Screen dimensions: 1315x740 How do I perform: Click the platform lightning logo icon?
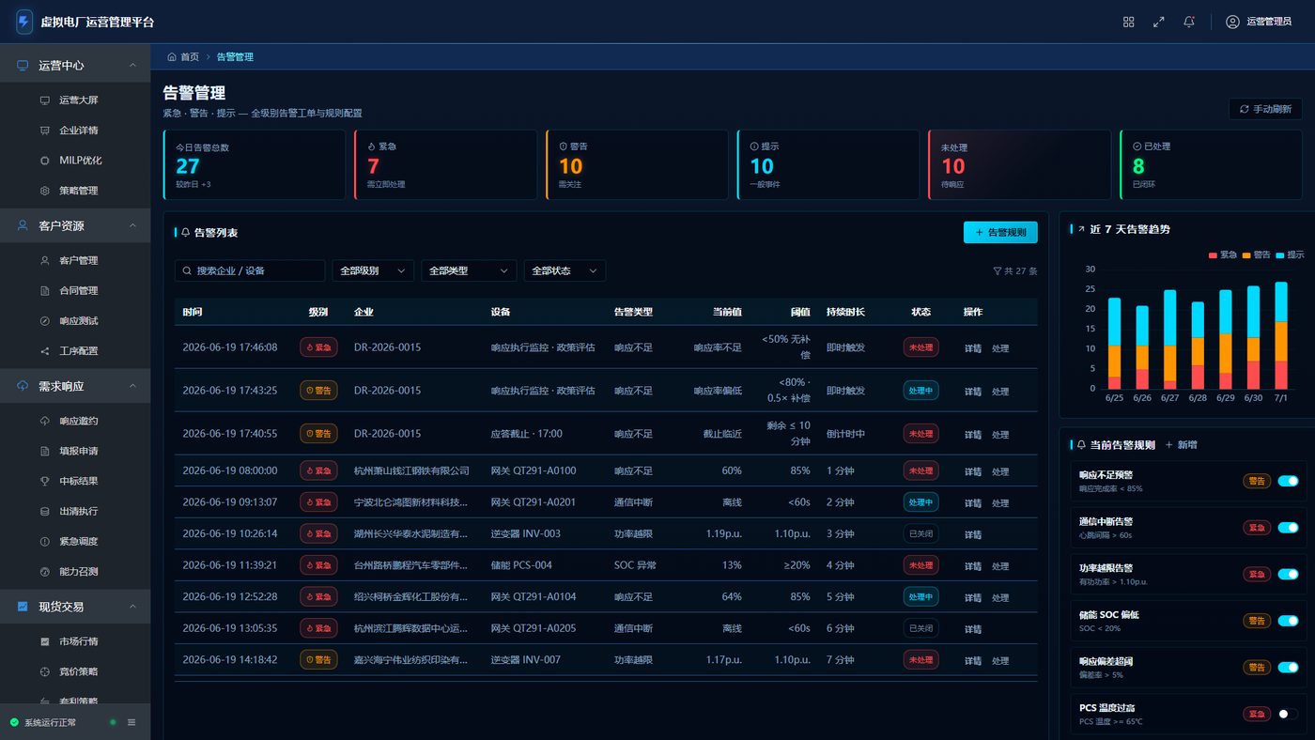(24, 22)
